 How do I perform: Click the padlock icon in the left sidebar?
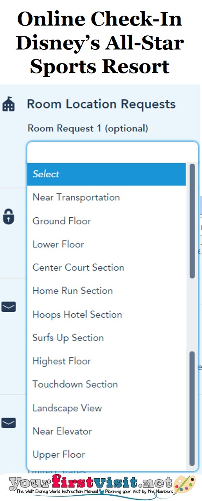tap(8, 216)
